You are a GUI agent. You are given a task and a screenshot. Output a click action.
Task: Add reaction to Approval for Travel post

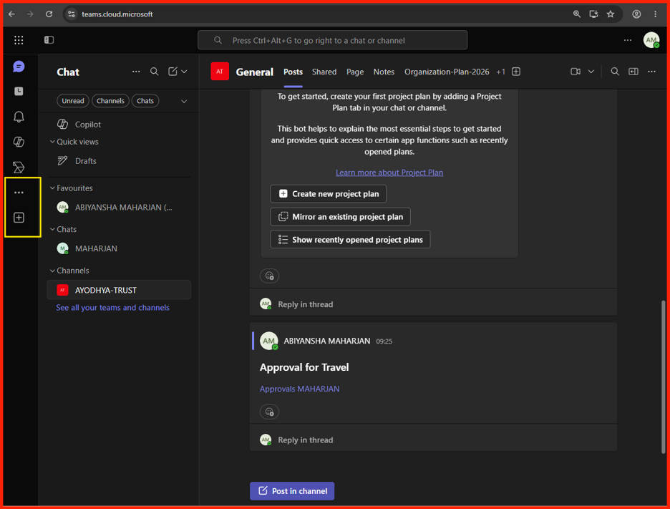pyautogui.click(x=270, y=412)
